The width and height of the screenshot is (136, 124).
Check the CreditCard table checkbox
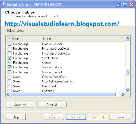[x=10, y=86]
